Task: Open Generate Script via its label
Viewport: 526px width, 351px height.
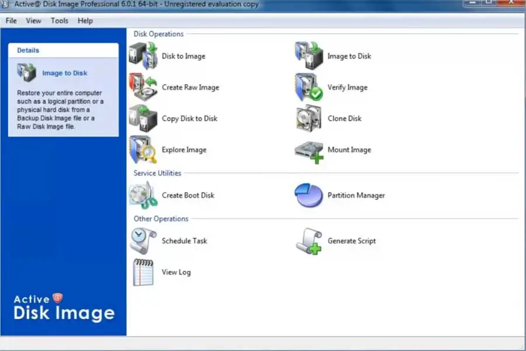Action: tap(352, 241)
